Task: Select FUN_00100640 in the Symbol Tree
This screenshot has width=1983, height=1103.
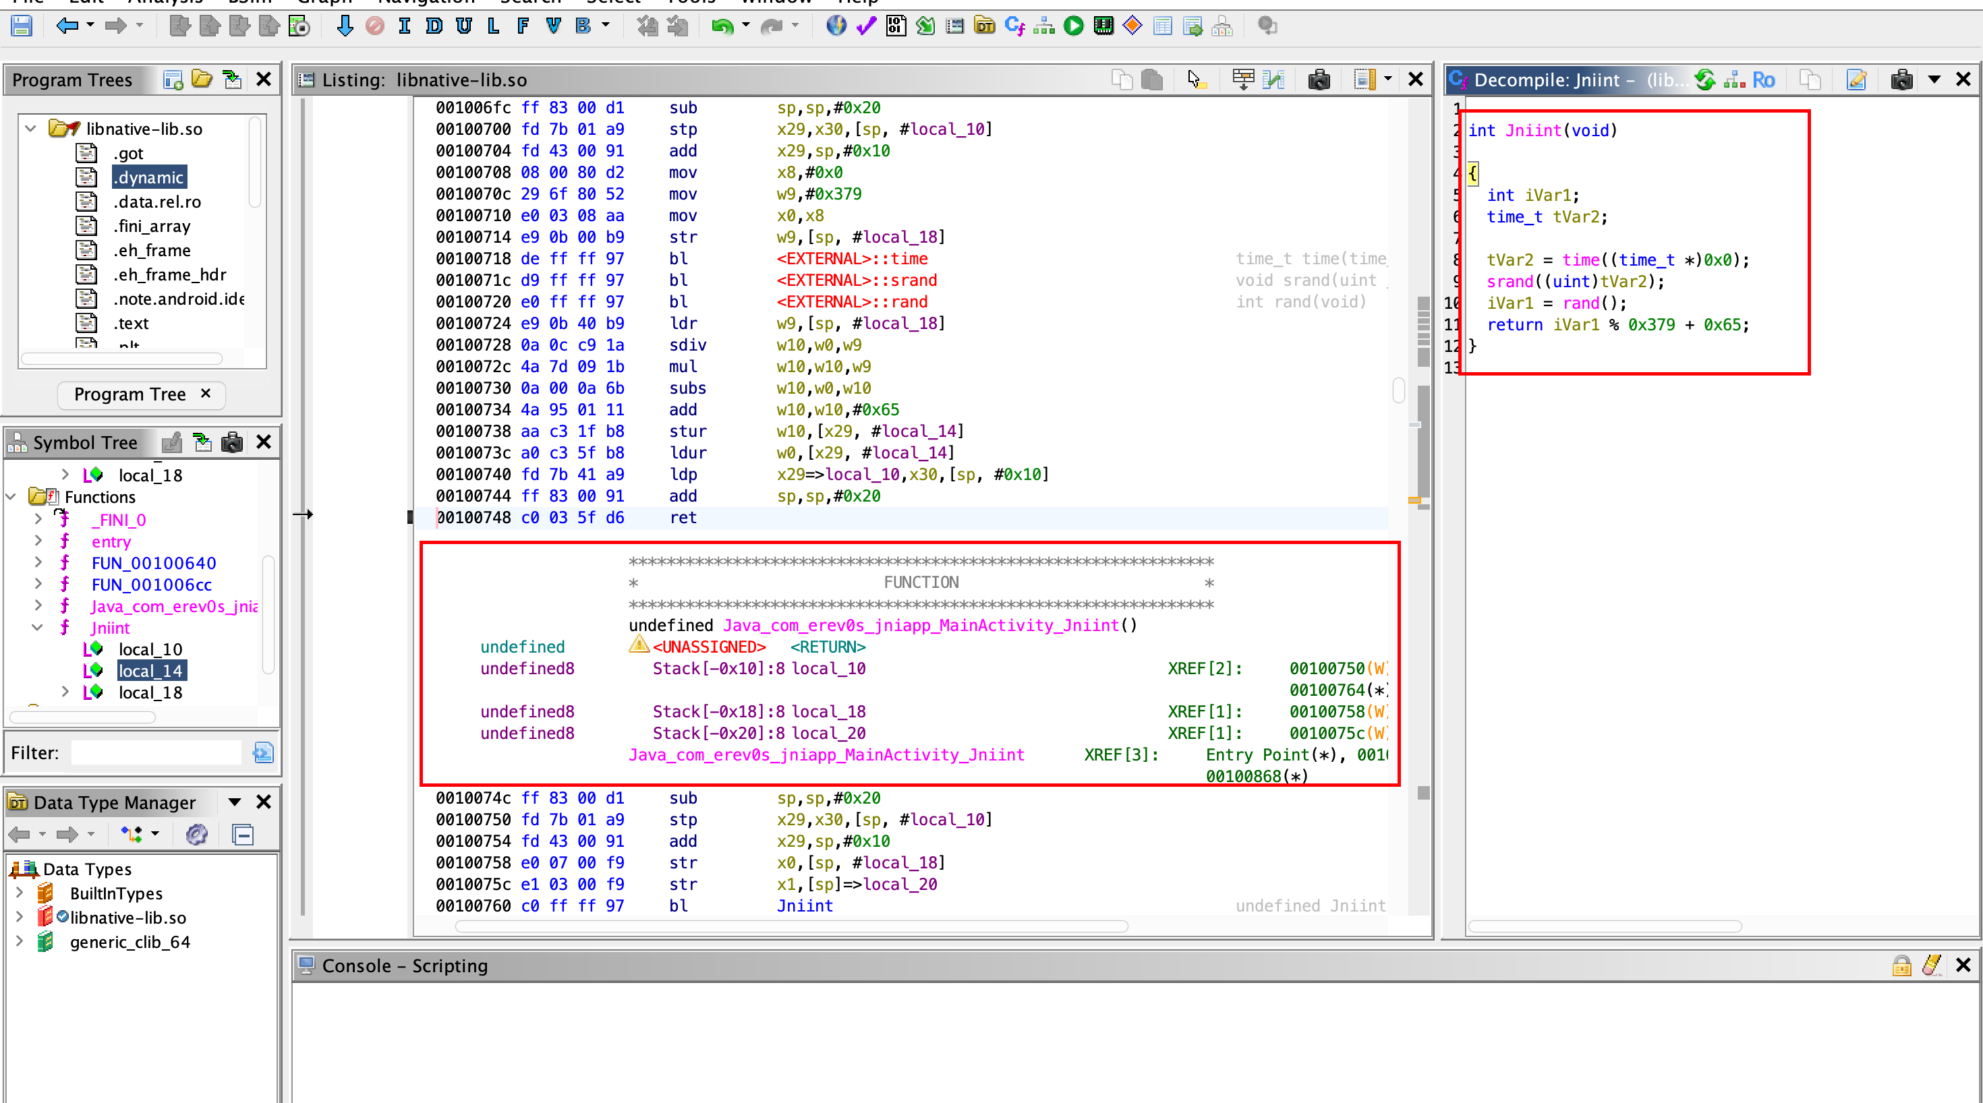Action: 153,564
